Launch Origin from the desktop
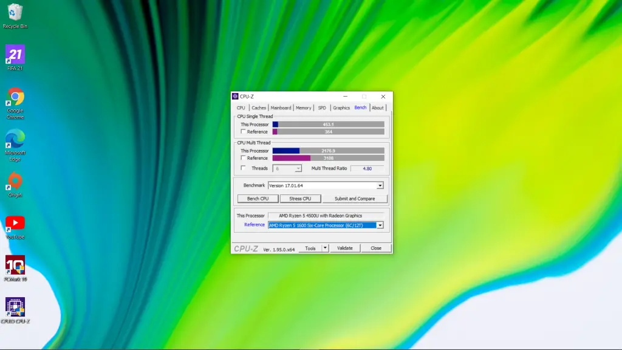The width and height of the screenshot is (622, 350). click(15, 185)
